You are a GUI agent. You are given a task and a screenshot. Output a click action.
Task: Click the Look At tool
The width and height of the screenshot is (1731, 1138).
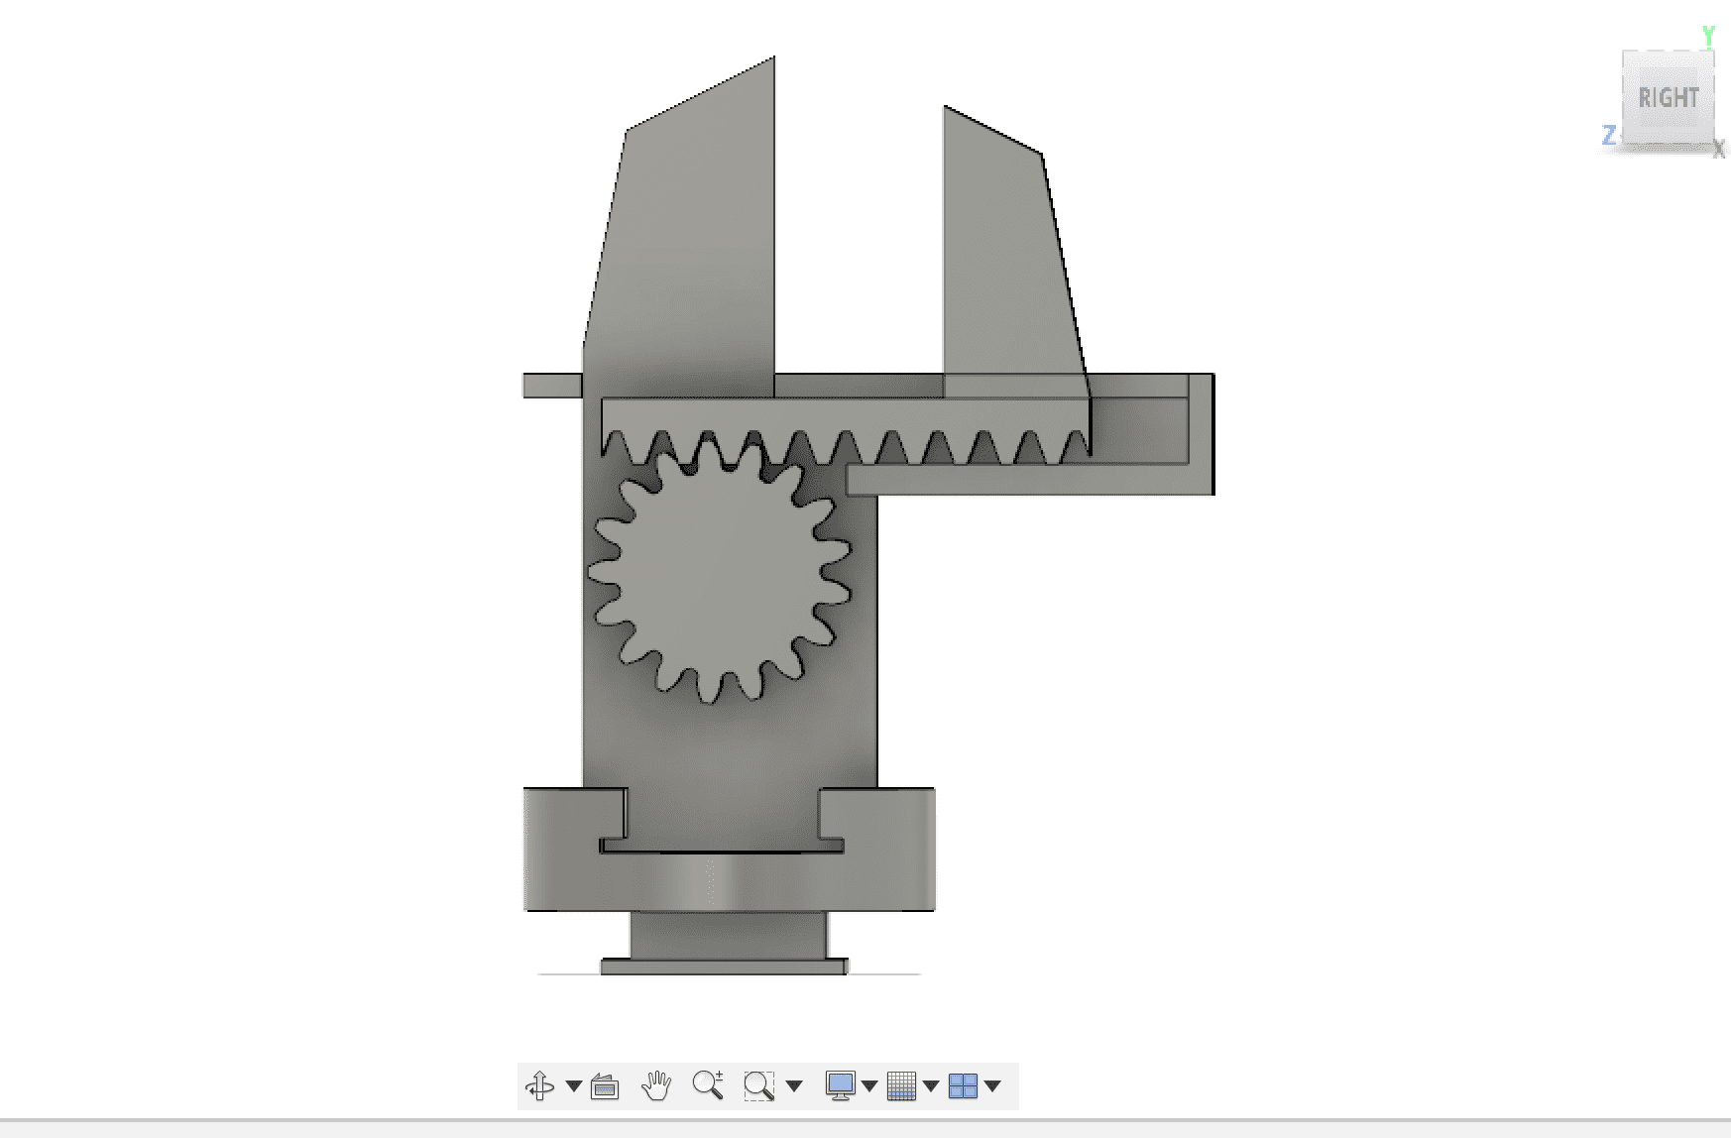pos(605,1086)
